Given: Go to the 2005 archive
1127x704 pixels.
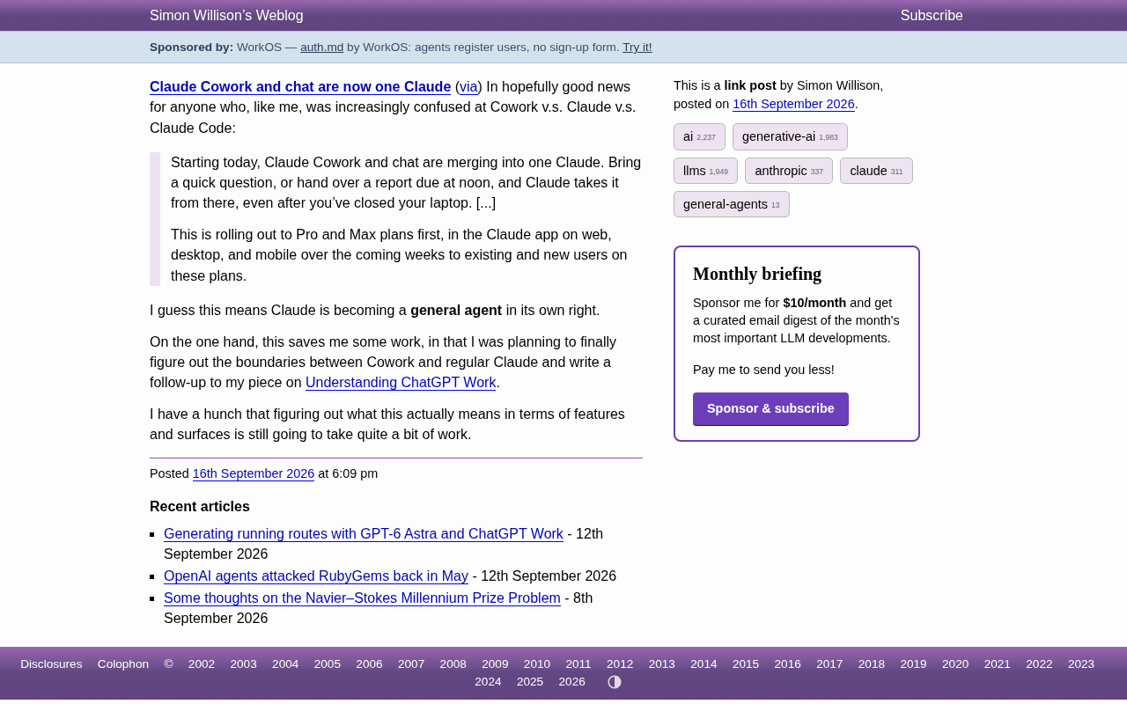Looking at the screenshot, I should [x=328, y=664].
